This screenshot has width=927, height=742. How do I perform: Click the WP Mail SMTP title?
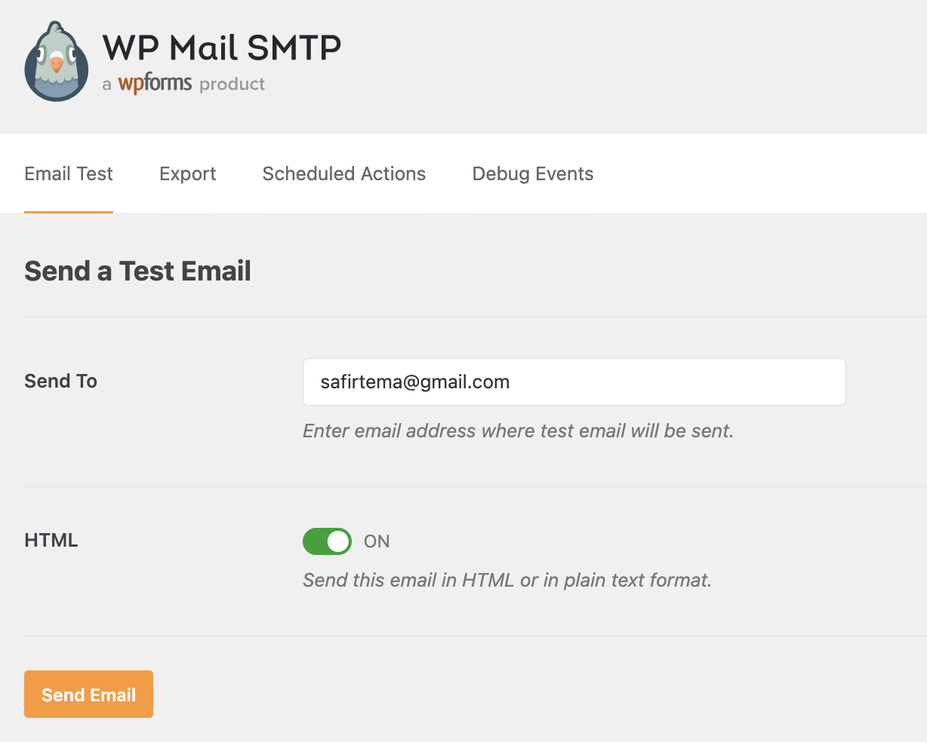point(222,48)
